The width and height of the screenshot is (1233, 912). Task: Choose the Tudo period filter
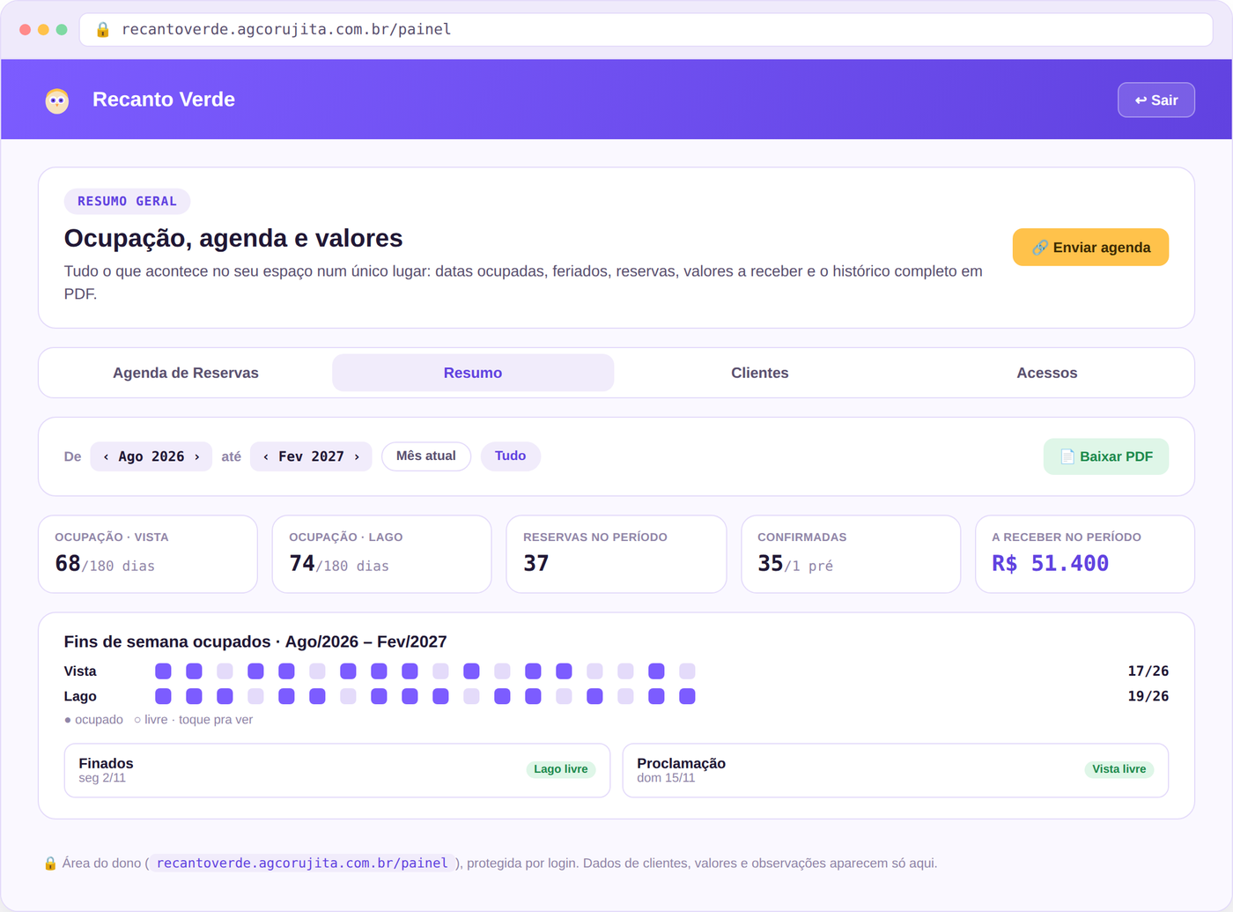[511, 456]
